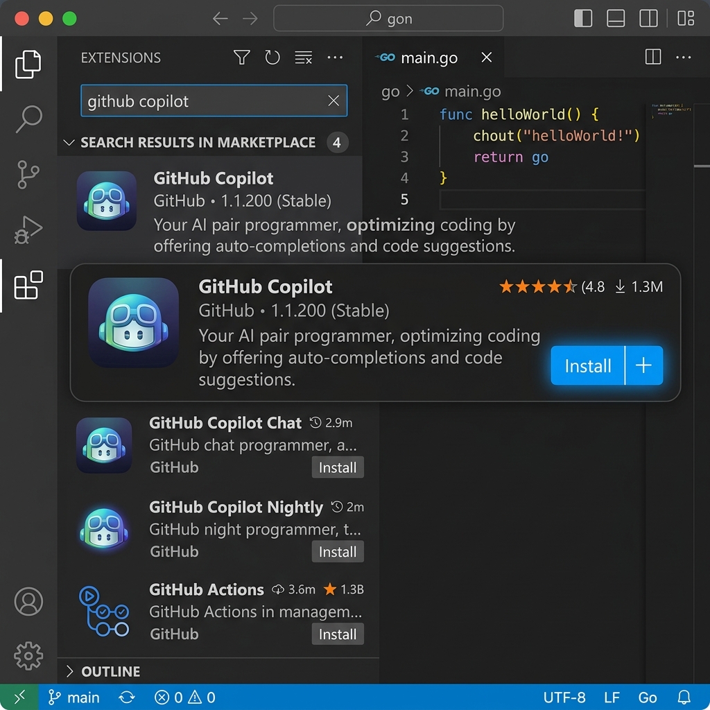Image resolution: width=710 pixels, height=710 pixels.
Task: Select GitHub Actions extension title
Action: 207,589
